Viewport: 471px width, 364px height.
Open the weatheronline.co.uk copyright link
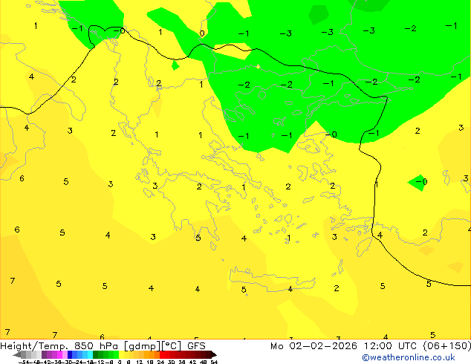(409, 357)
